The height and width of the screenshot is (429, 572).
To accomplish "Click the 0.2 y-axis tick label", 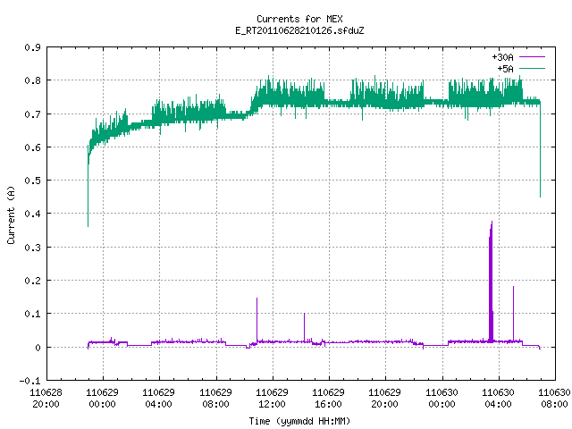I will (32, 281).
